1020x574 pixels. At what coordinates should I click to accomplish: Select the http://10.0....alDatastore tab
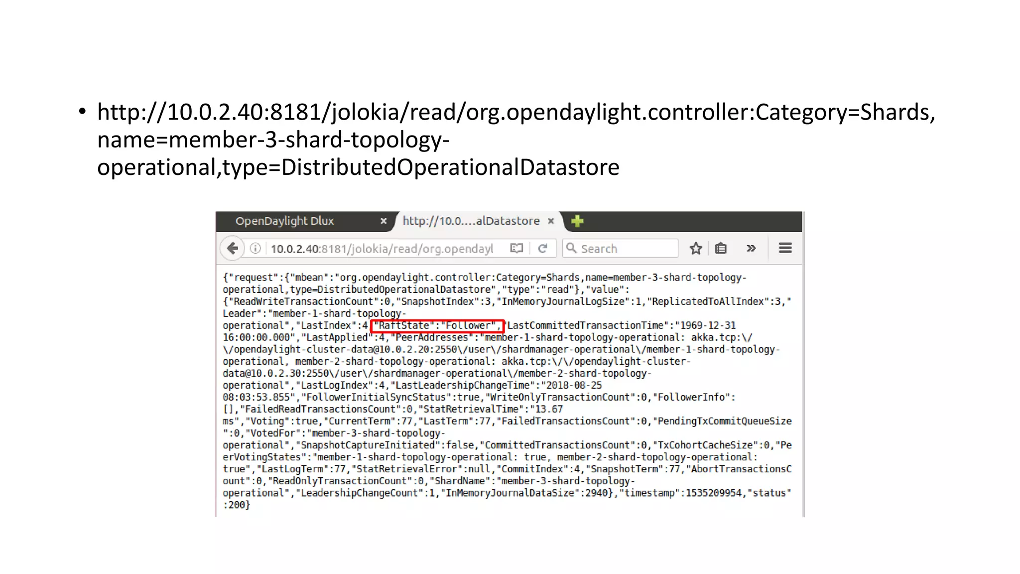click(471, 221)
